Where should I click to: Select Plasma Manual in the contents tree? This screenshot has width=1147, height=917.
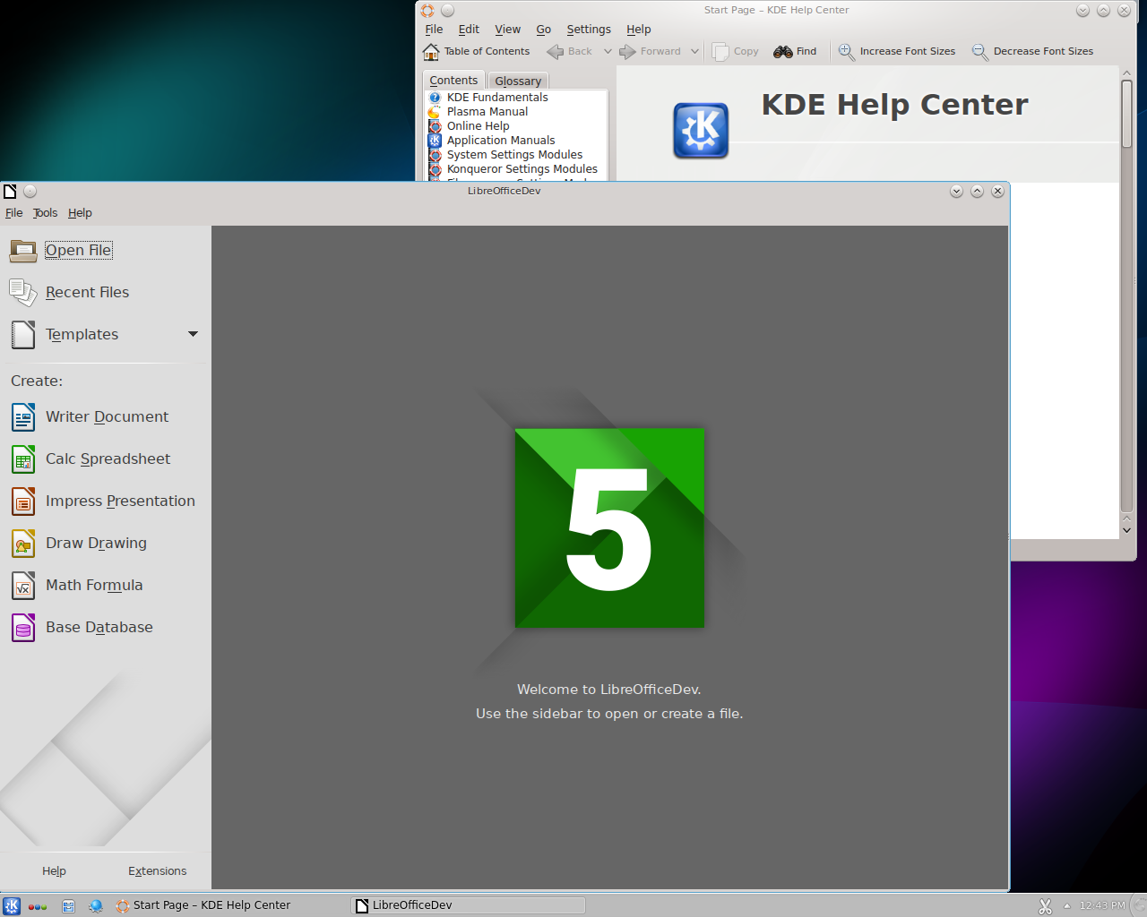(x=487, y=112)
